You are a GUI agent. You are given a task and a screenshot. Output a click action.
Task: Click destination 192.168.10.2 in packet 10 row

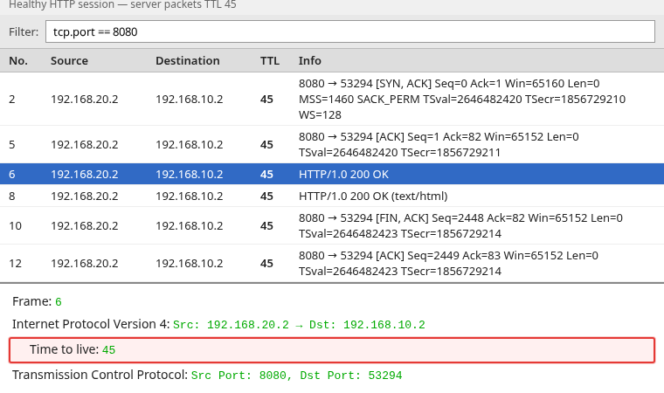coord(190,225)
